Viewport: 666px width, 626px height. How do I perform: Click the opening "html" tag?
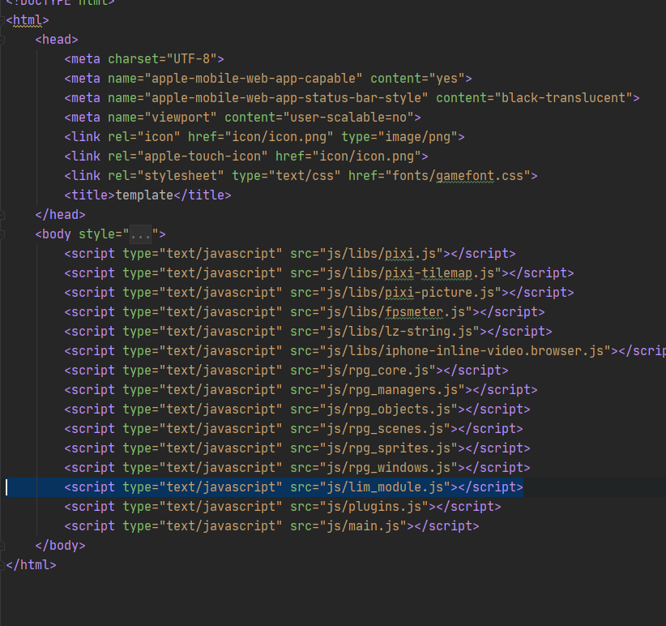pos(28,20)
